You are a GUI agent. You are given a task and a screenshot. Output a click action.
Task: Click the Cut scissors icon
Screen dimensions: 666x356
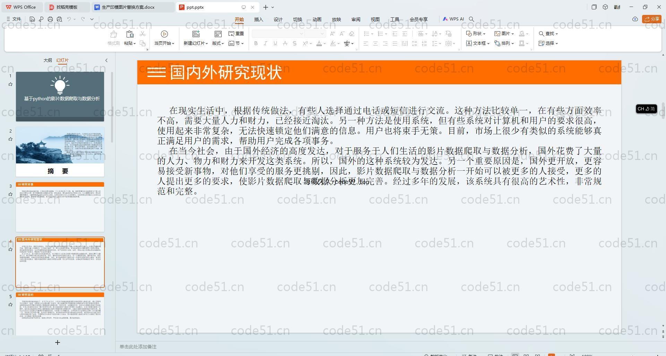pos(143,34)
